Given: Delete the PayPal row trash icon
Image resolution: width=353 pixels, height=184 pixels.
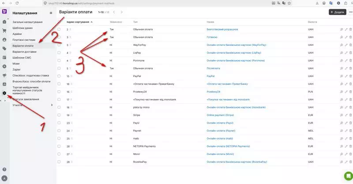Looking at the screenshot, I should (x=350, y=76).
